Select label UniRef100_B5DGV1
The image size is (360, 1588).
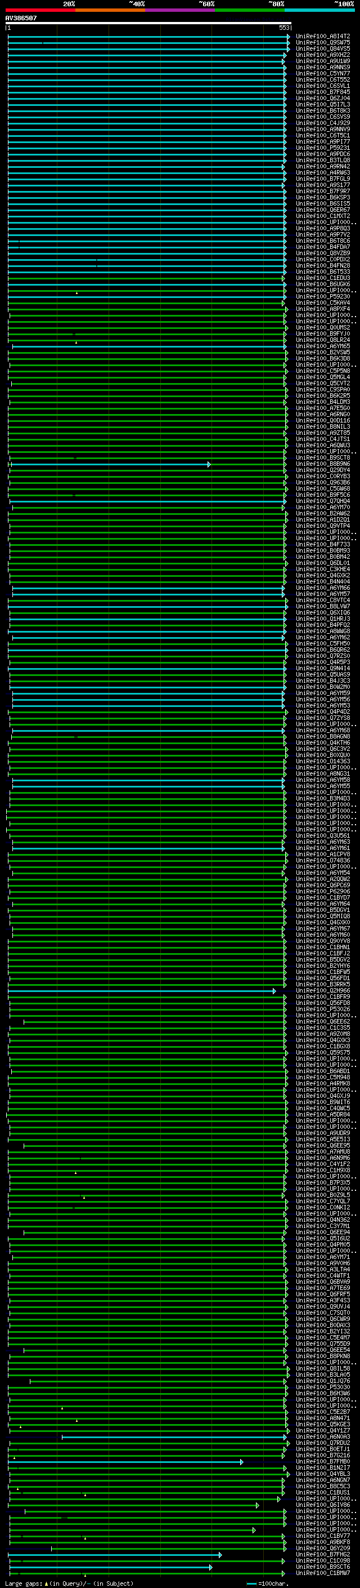322,910
